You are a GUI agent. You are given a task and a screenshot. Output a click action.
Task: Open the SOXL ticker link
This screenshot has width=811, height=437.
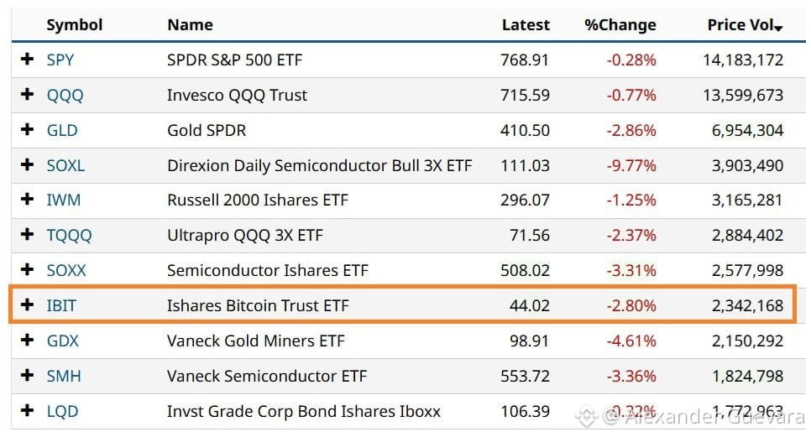[x=65, y=165]
